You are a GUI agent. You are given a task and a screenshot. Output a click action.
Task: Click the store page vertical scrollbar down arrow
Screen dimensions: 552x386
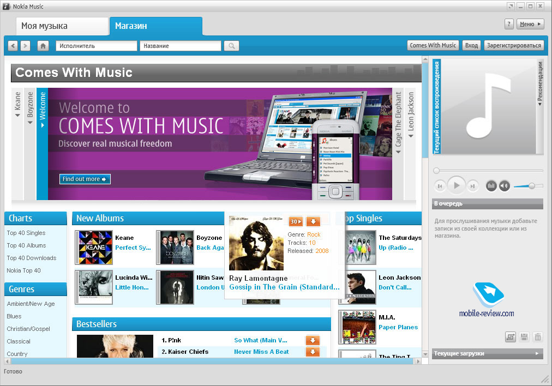click(x=425, y=354)
